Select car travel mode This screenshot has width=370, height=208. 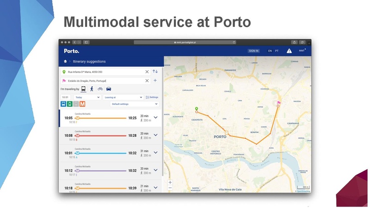(x=109, y=89)
